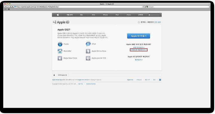Image resolution: width=215 pixels, height=114 pixels.
Task: Click the MobileMe label in the service list
Action: point(67,51)
